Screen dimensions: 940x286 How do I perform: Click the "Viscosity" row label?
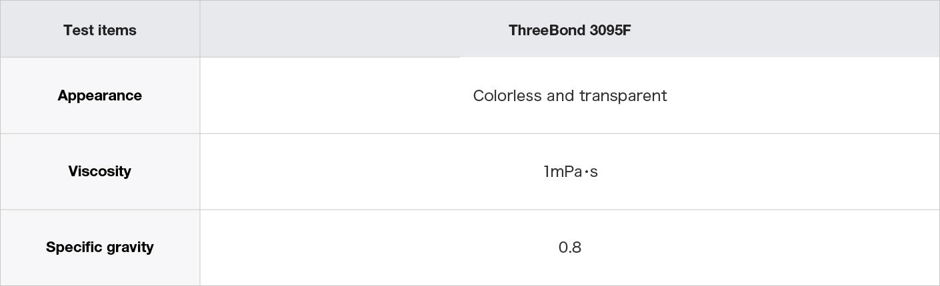tap(100, 172)
